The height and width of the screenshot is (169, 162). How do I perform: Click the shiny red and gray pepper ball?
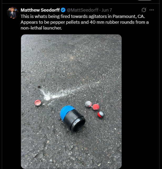[101, 114]
